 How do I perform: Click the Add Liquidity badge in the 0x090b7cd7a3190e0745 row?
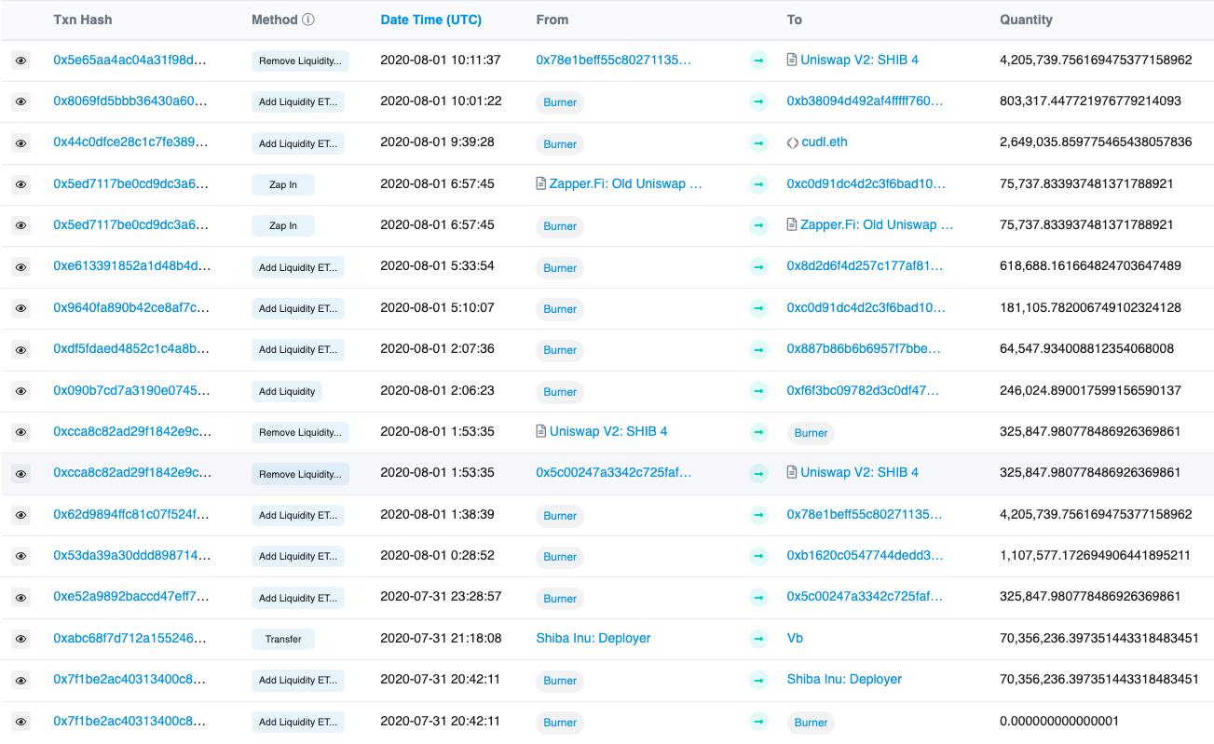coord(287,392)
